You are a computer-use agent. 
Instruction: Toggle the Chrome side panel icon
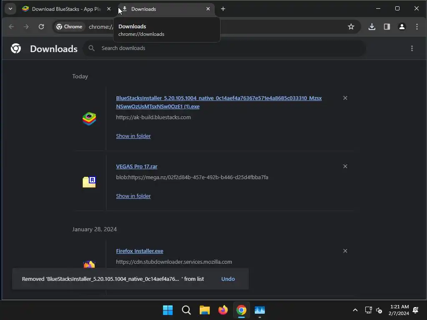[x=387, y=27]
